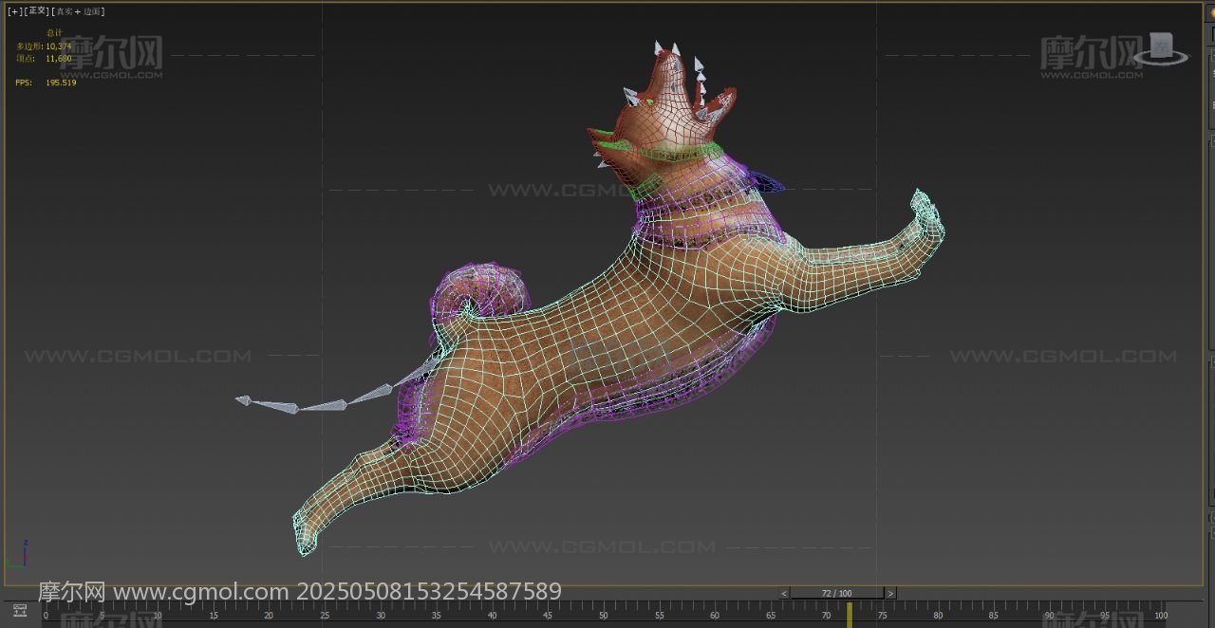
Task: Click frame 100 on the timeline ruler
Action: pyautogui.click(x=1160, y=615)
